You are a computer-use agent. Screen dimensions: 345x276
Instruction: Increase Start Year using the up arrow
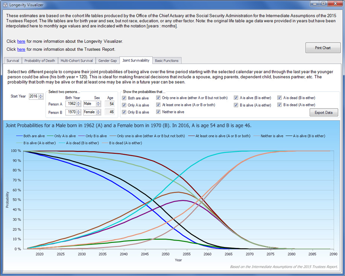[41, 95]
